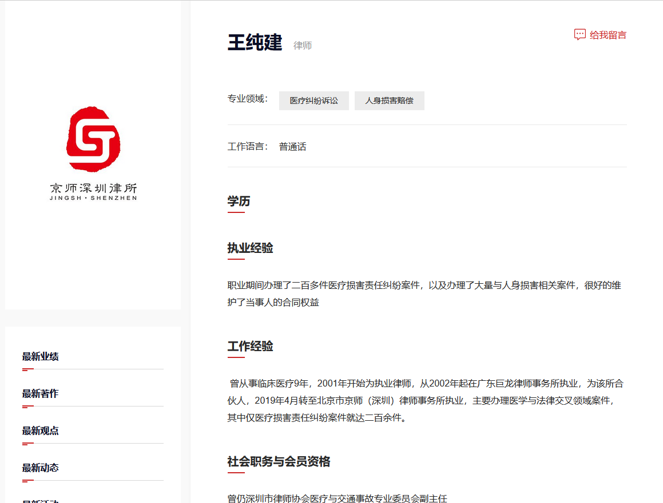This screenshot has height=503, width=663.
Task: Click the 学历 section heading
Action: (x=239, y=202)
